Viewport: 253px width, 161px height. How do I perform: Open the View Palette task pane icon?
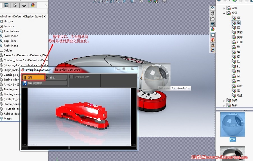(213, 24)
